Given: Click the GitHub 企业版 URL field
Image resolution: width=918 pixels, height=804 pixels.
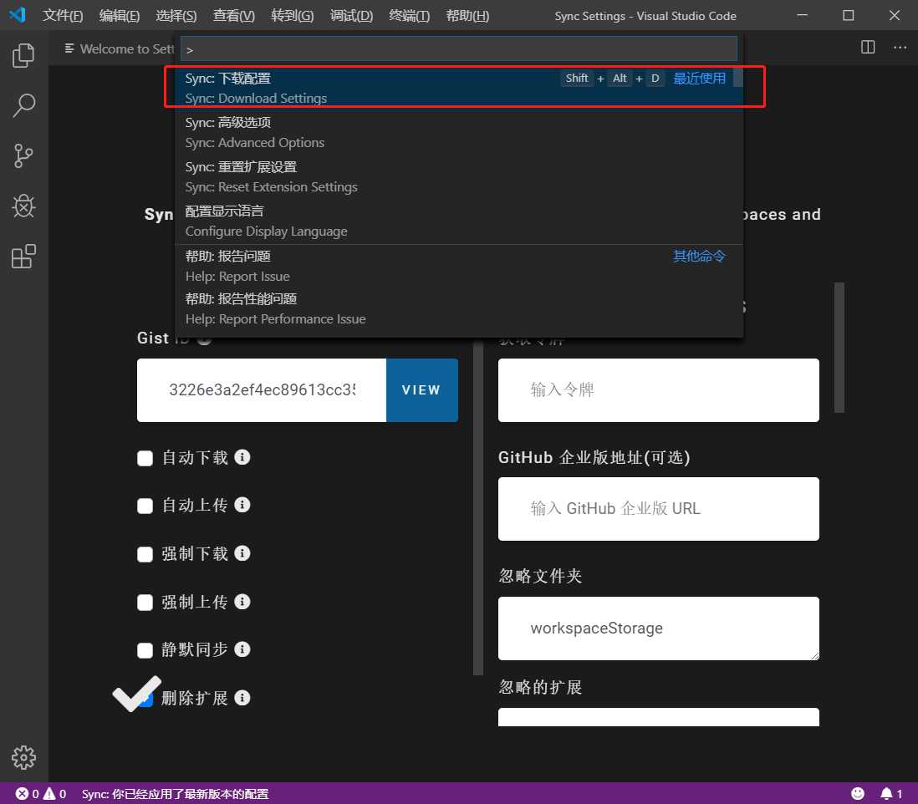Looking at the screenshot, I should [658, 508].
